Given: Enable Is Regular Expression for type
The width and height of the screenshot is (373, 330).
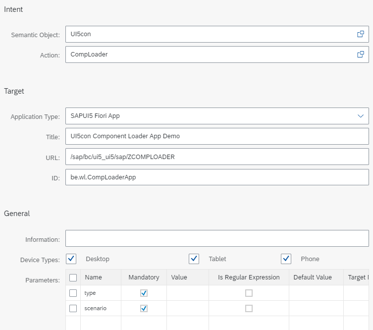Looking at the screenshot, I should pyautogui.click(x=249, y=293).
